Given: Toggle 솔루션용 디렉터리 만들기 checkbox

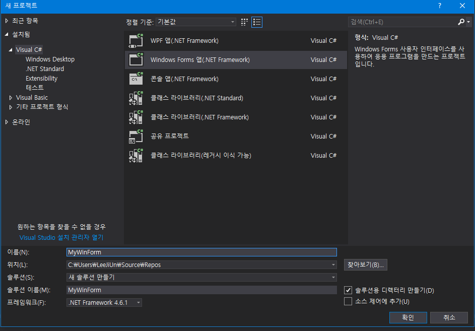Looking at the screenshot, I should point(348,290).
